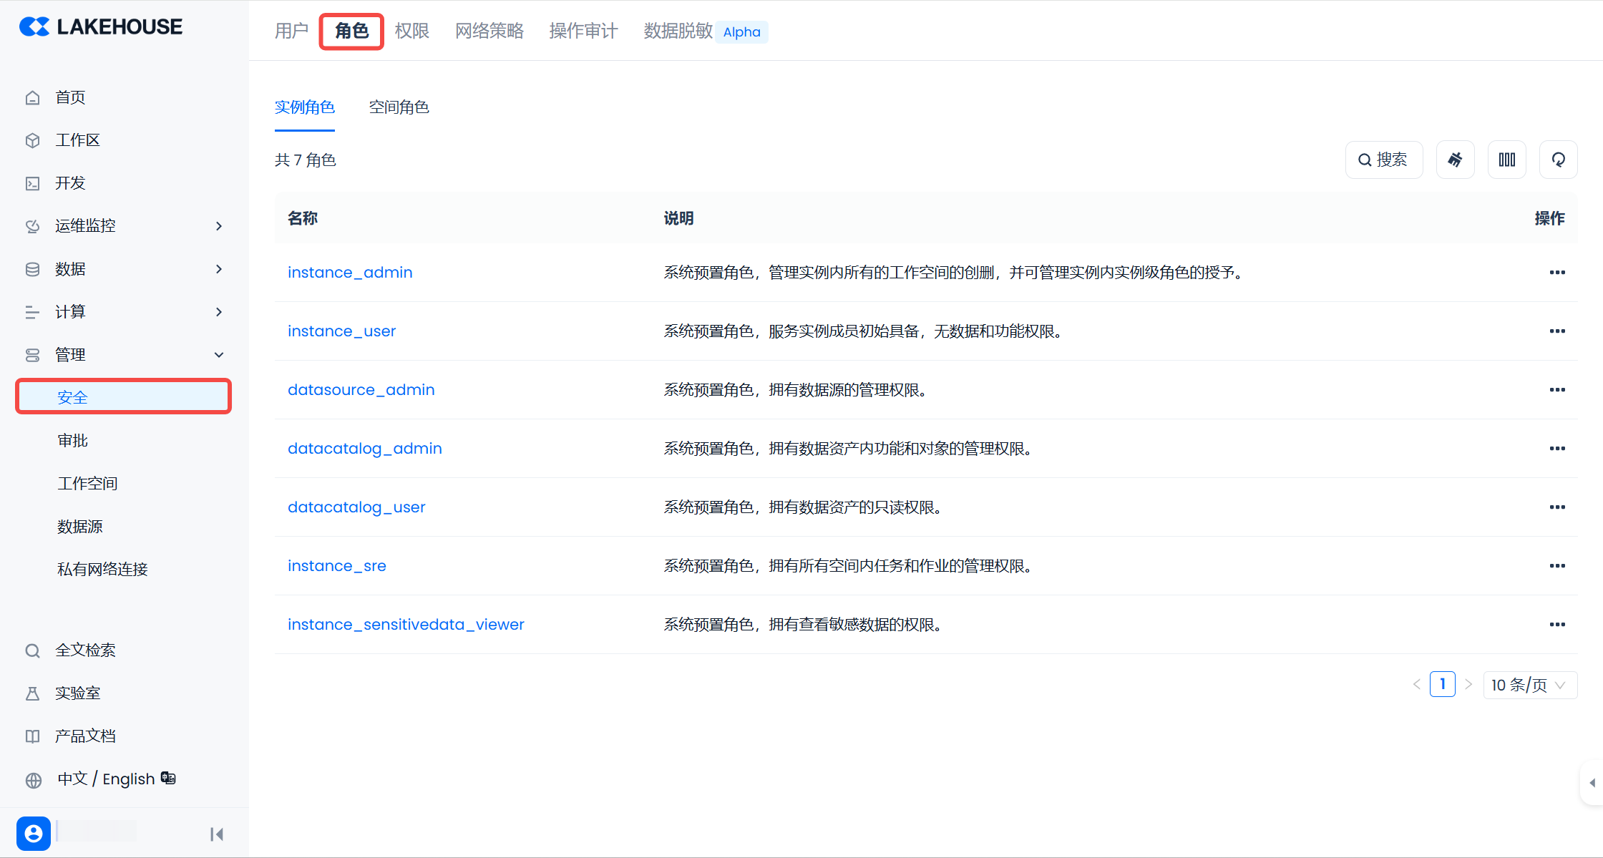The width and height of the screenshot is (1603, 858).
Task: Open the 权限 top tab
Action: click(x=411, y=31)
